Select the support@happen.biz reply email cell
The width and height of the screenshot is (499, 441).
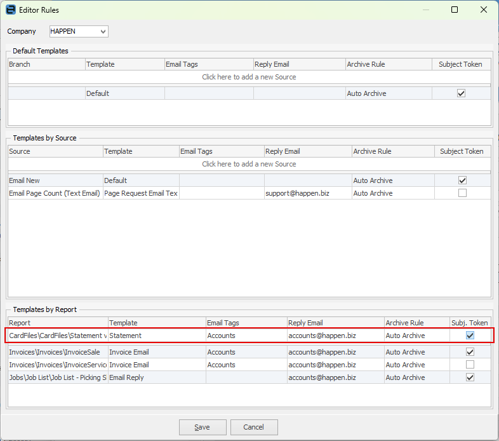pyautogui.click(x=307, y=193)
